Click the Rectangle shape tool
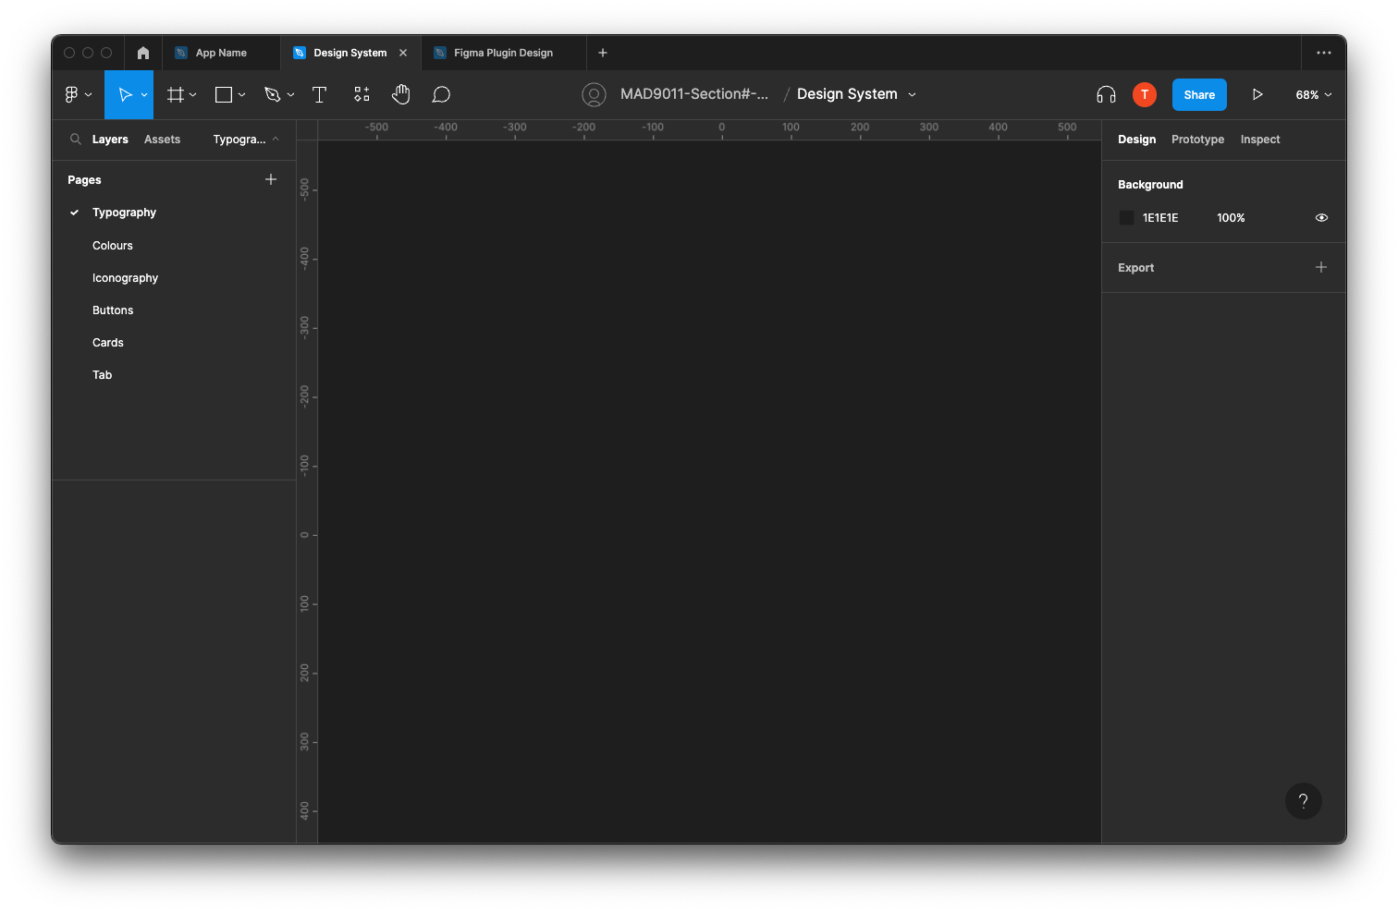Viewport: 1398px width, 912px height. pyautogui.click(x=224, y=94)
